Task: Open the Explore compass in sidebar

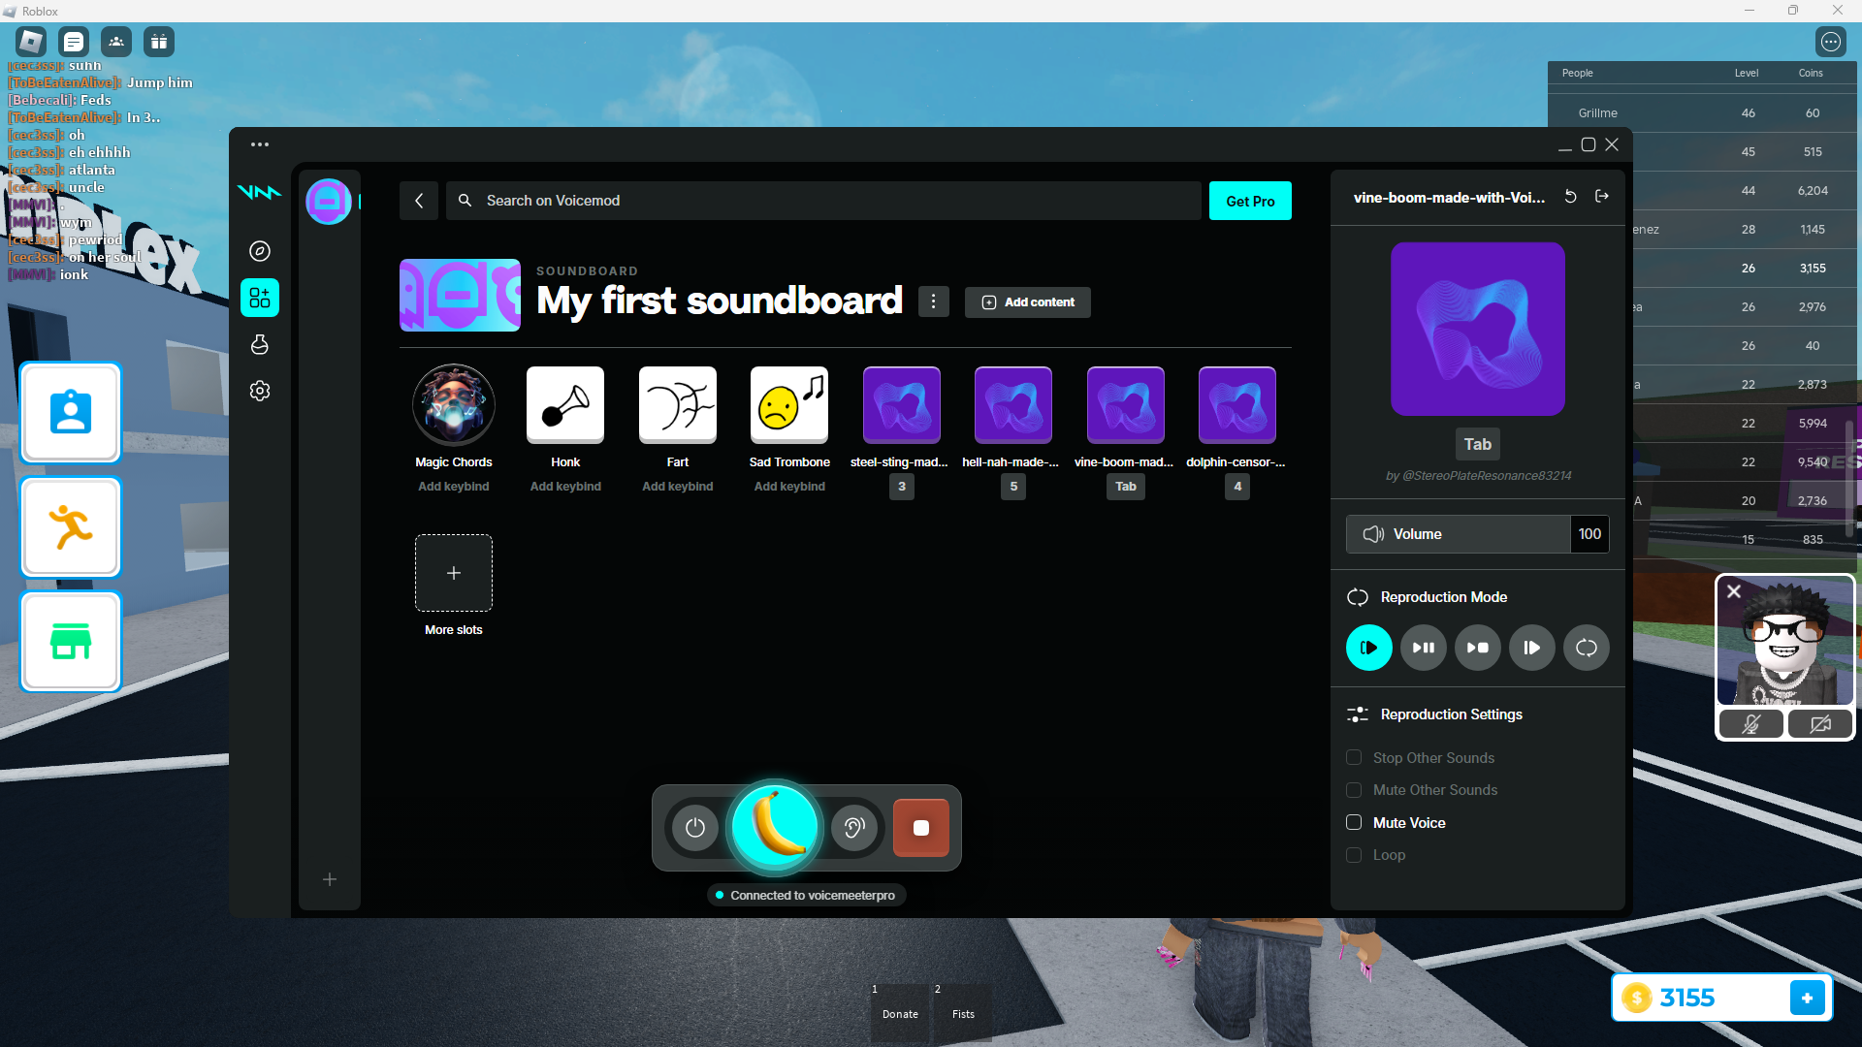Action: click(260, 251)
